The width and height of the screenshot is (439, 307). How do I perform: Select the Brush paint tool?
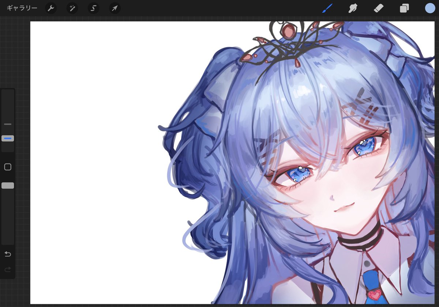click(x=327, y=8)
